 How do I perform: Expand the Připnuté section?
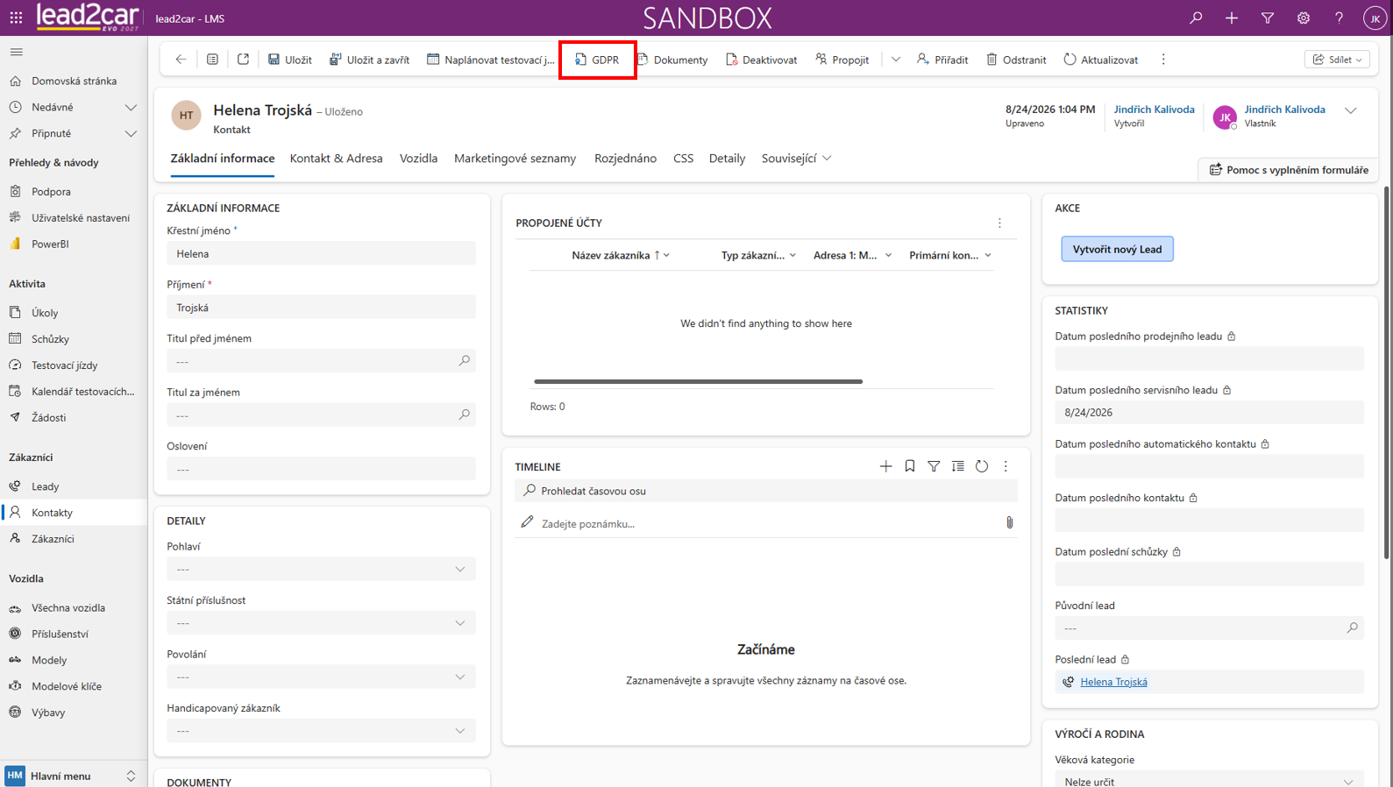[x=131, y=133]
